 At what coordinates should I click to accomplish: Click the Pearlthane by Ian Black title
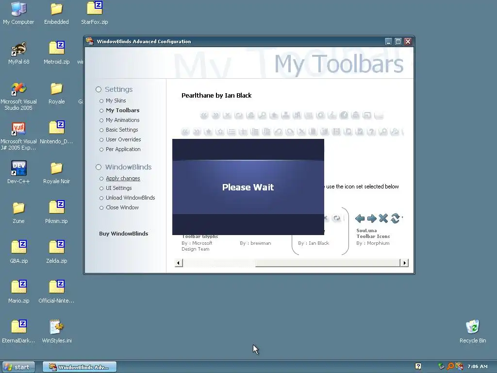coord(216,96)
